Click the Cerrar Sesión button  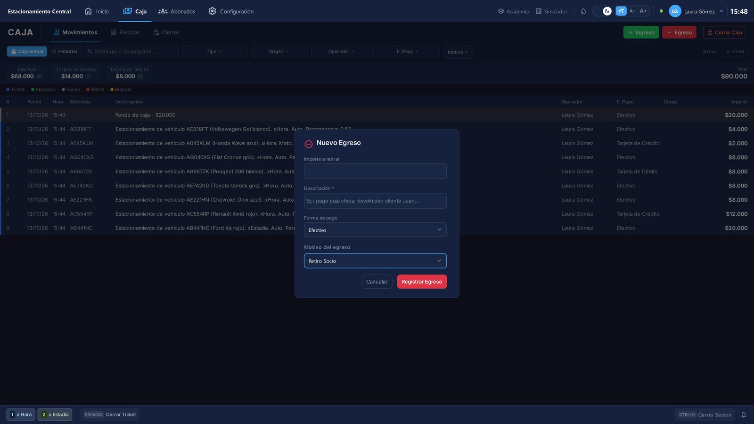(705, 415)
